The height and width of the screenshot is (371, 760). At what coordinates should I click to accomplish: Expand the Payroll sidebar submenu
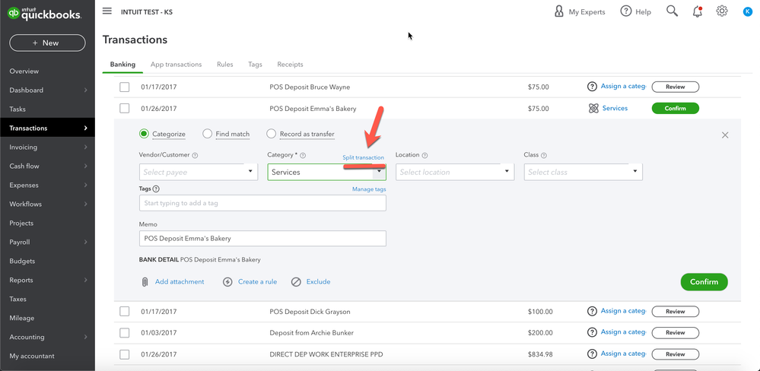tap(86, 243)
